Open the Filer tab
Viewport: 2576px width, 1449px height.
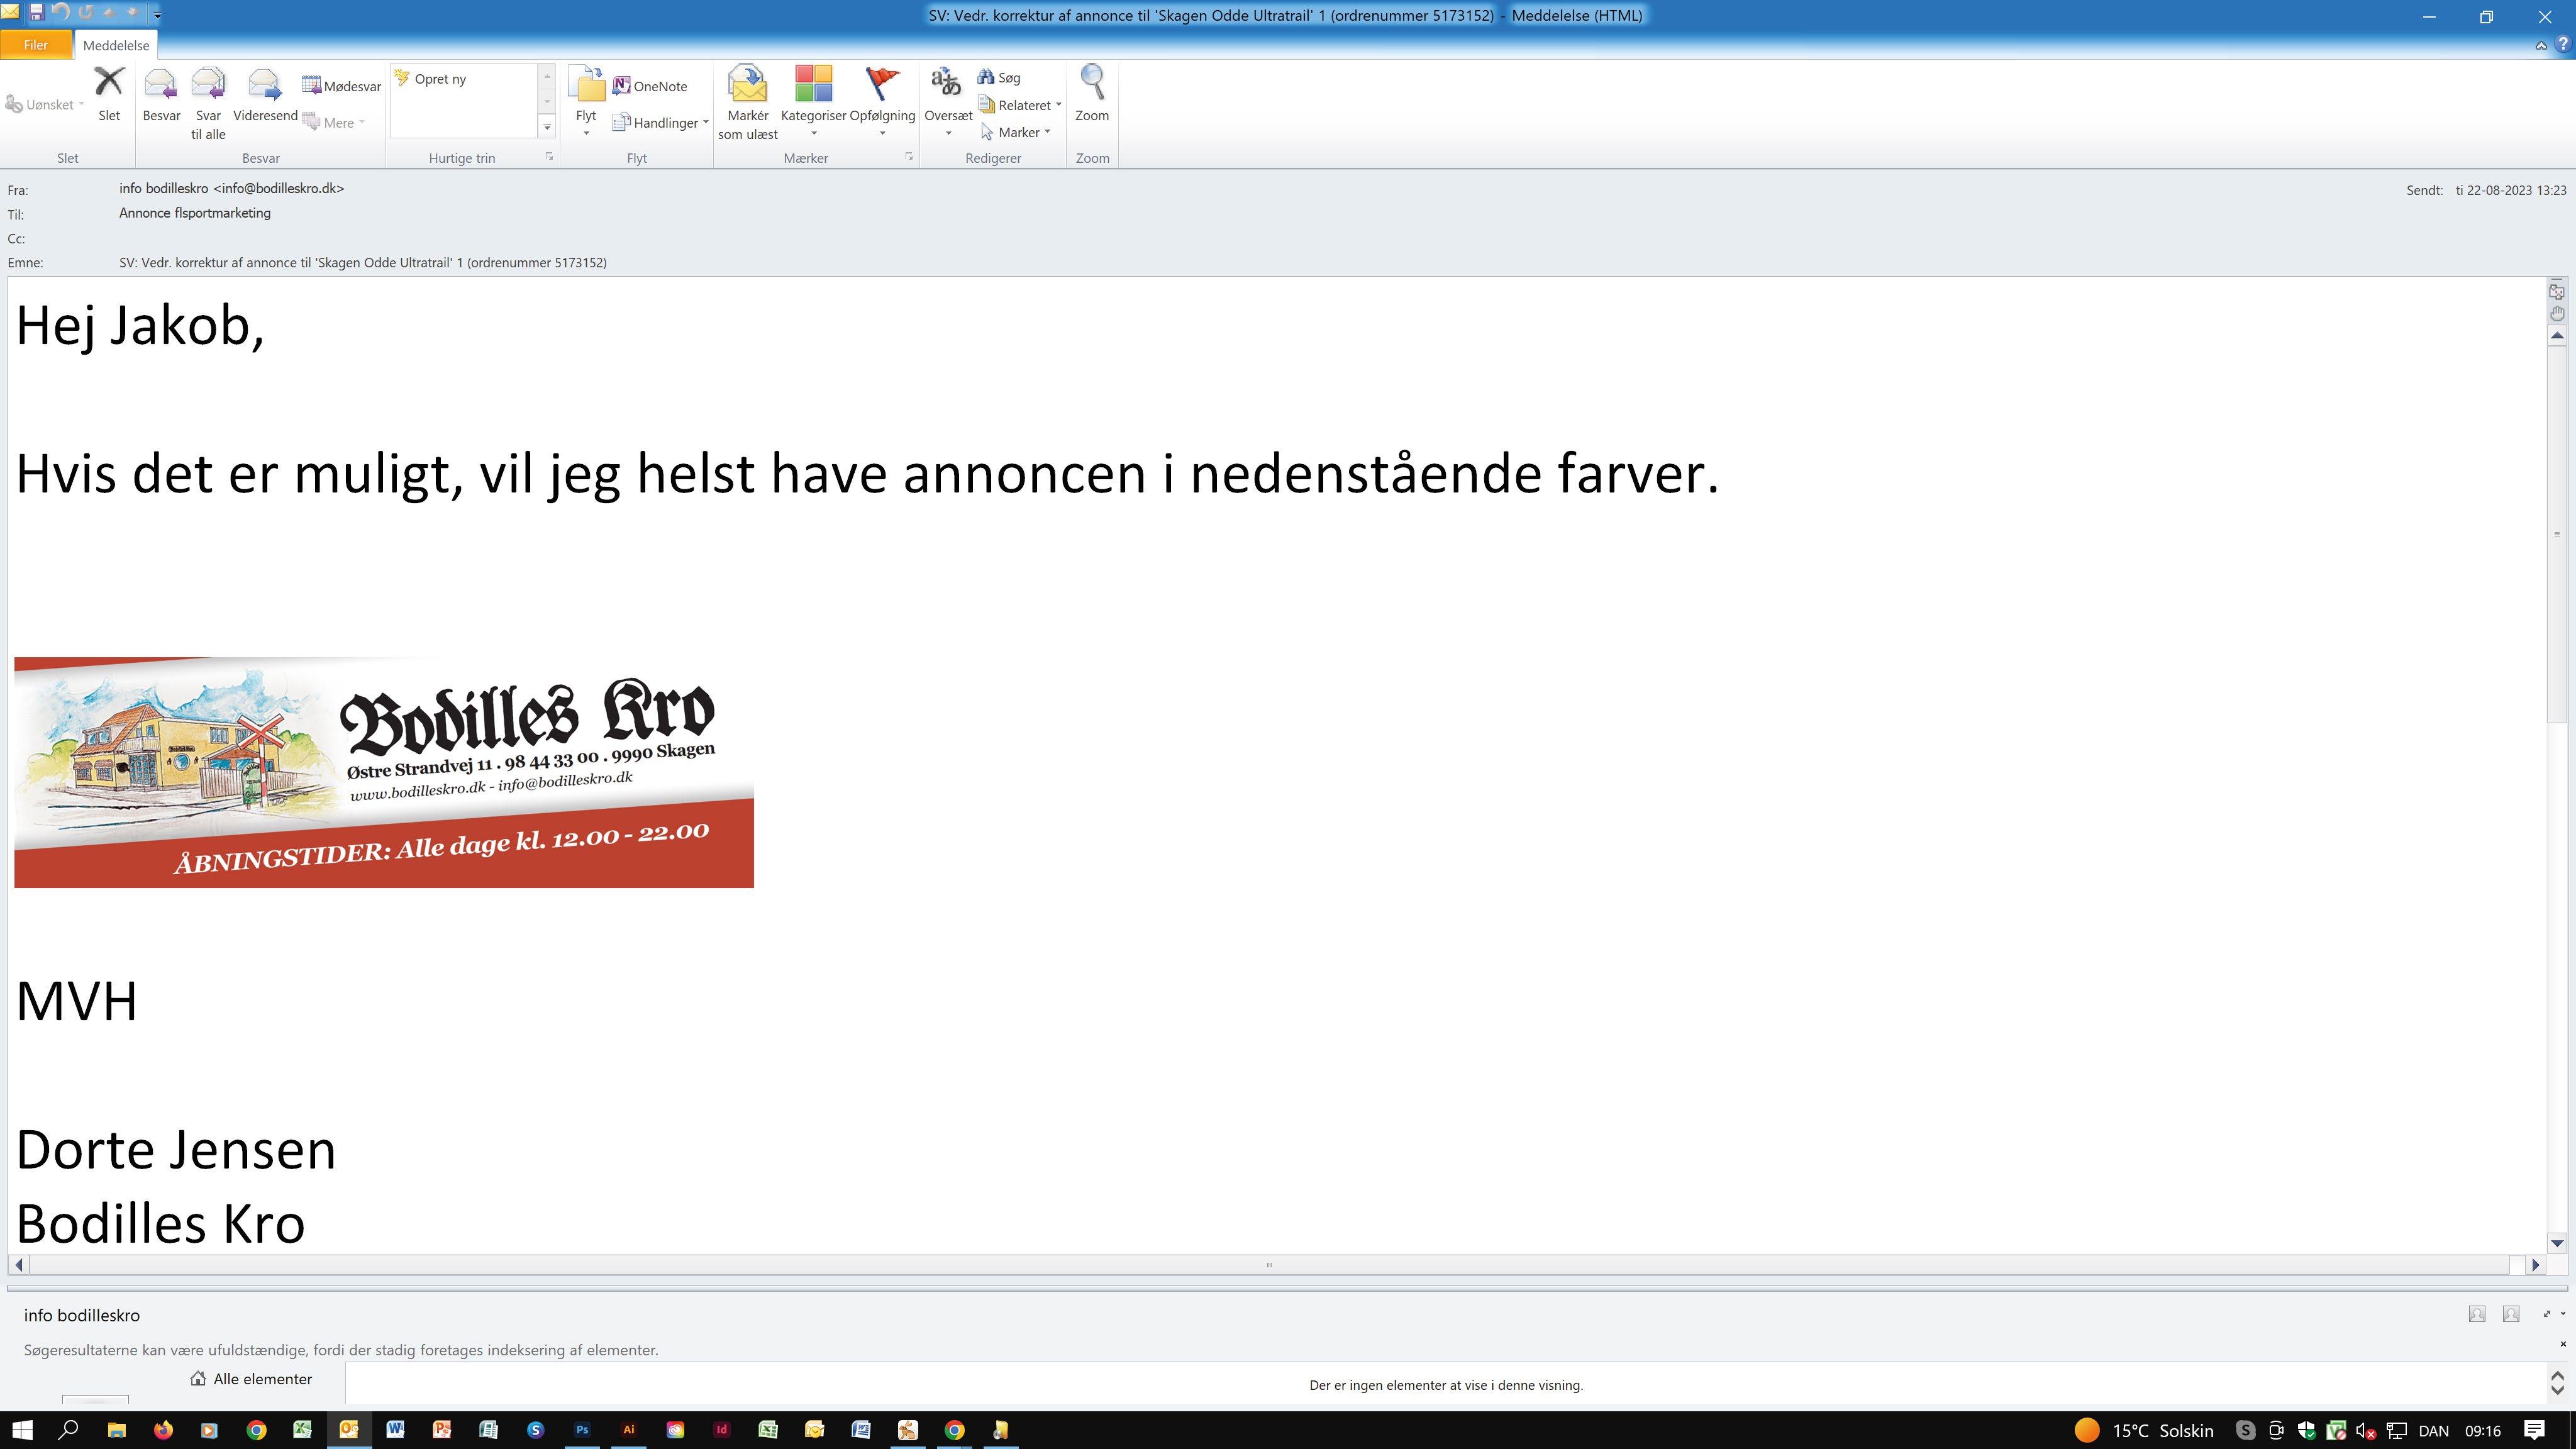pos(35,45)
